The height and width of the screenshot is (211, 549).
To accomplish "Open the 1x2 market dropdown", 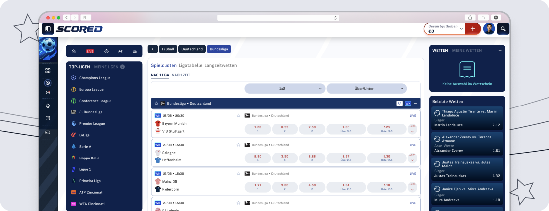I will [x=284, y=89].
